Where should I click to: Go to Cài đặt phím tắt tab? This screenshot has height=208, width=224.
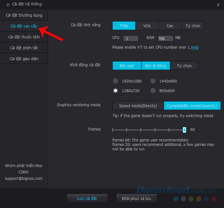(24, 48)
